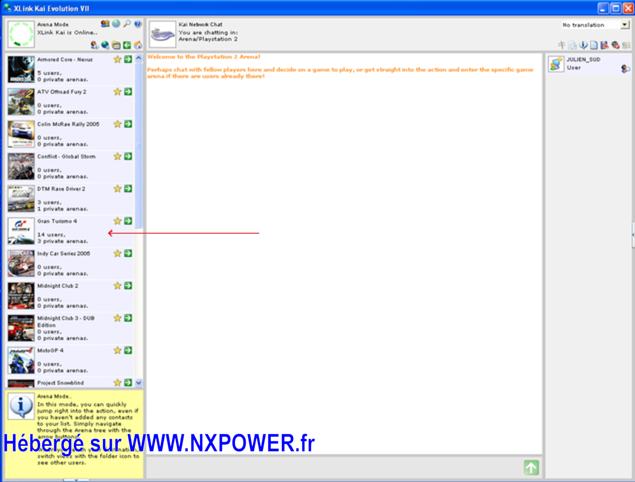
Task: Enter Midnight Club 2 arena green arrow
Action: [x=128, y=286]
